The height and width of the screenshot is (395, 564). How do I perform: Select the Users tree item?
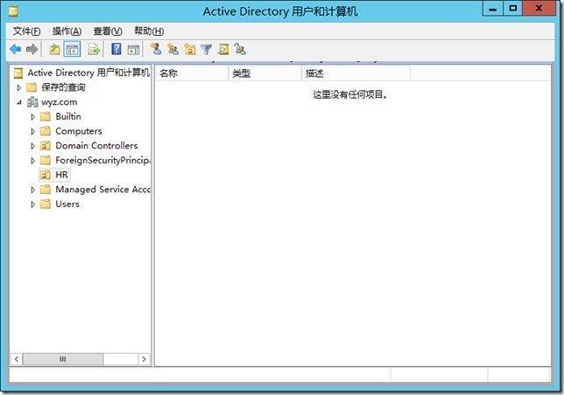tap(67, 204)
